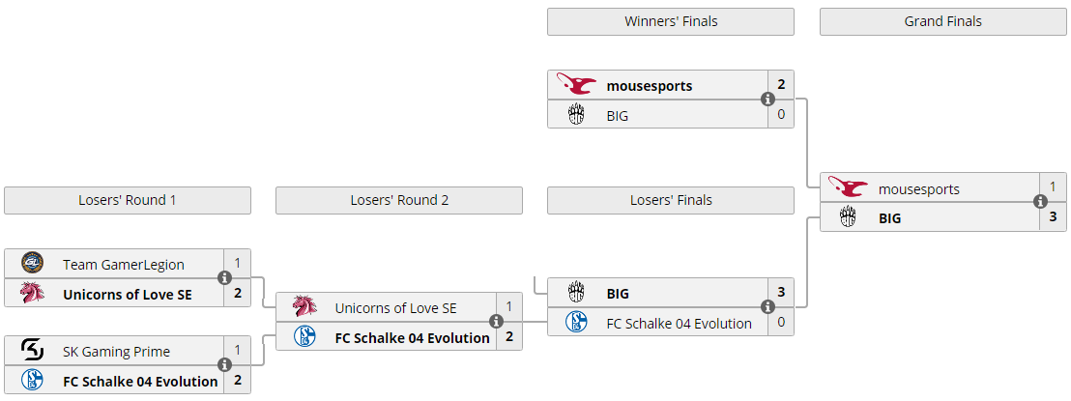The height and width of the screenshot is (401, 1071).
Task: Click Unicorns of Love logo in Losers' Round 2
Action: pos(304,307)
